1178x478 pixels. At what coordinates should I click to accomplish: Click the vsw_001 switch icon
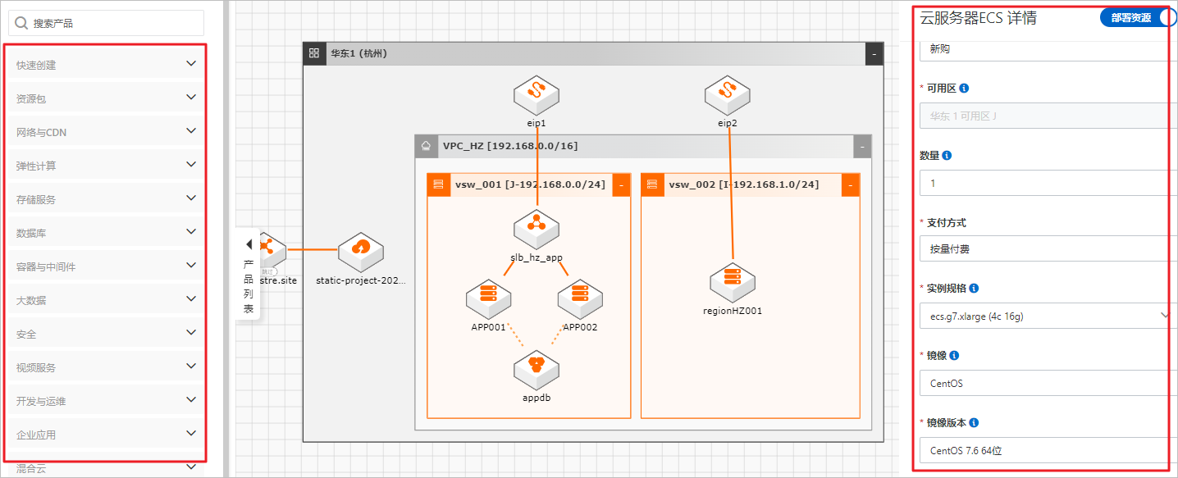438,184
